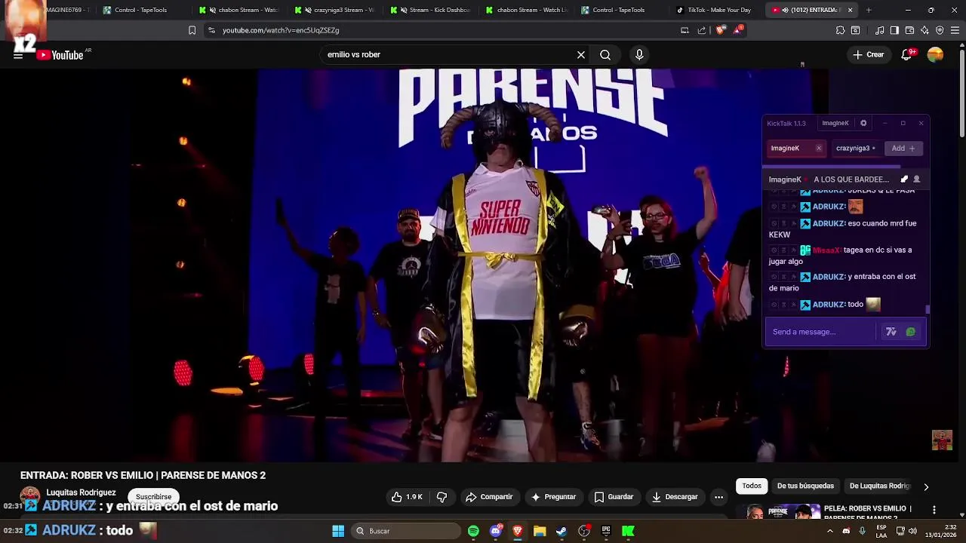The image size is (966, 543).
Task: Show more filter chips with right arrow
Action: click(926, 486)
